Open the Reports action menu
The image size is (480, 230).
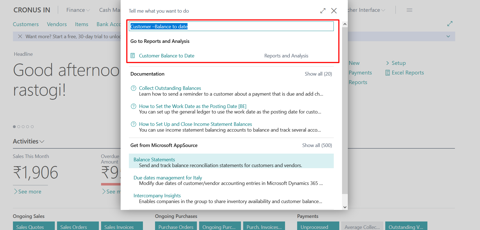[358, 82]
